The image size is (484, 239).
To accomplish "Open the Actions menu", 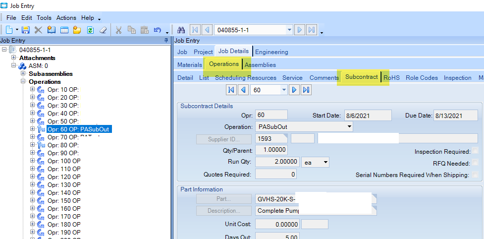I will click(66, 17).
